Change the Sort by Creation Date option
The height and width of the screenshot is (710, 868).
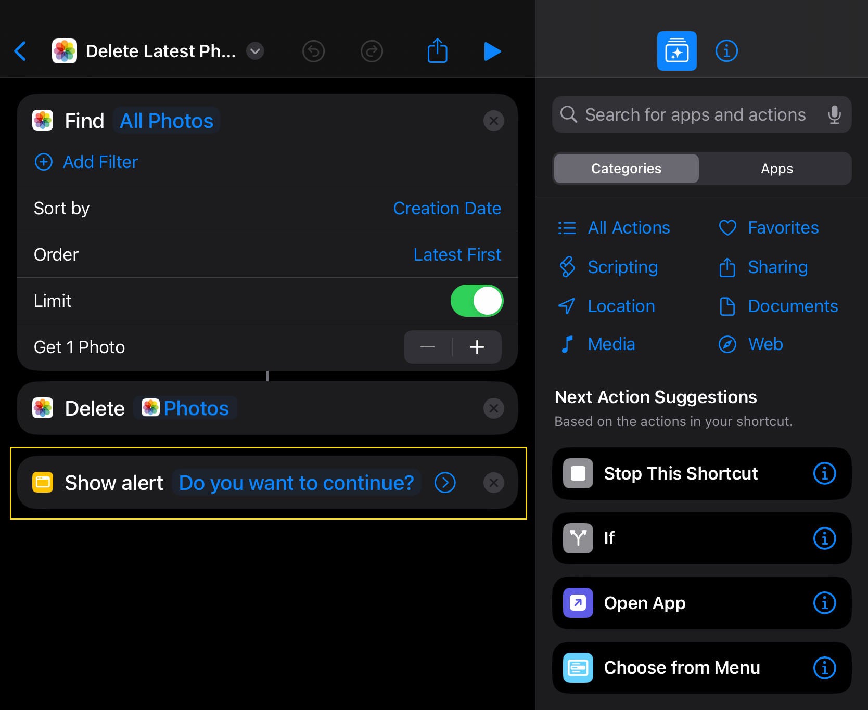tap(447, 208)
